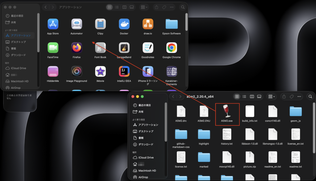316x181 pixels.
Task: Open the group-by dropdown in the アプリケーション window
Action: [143, 7]
